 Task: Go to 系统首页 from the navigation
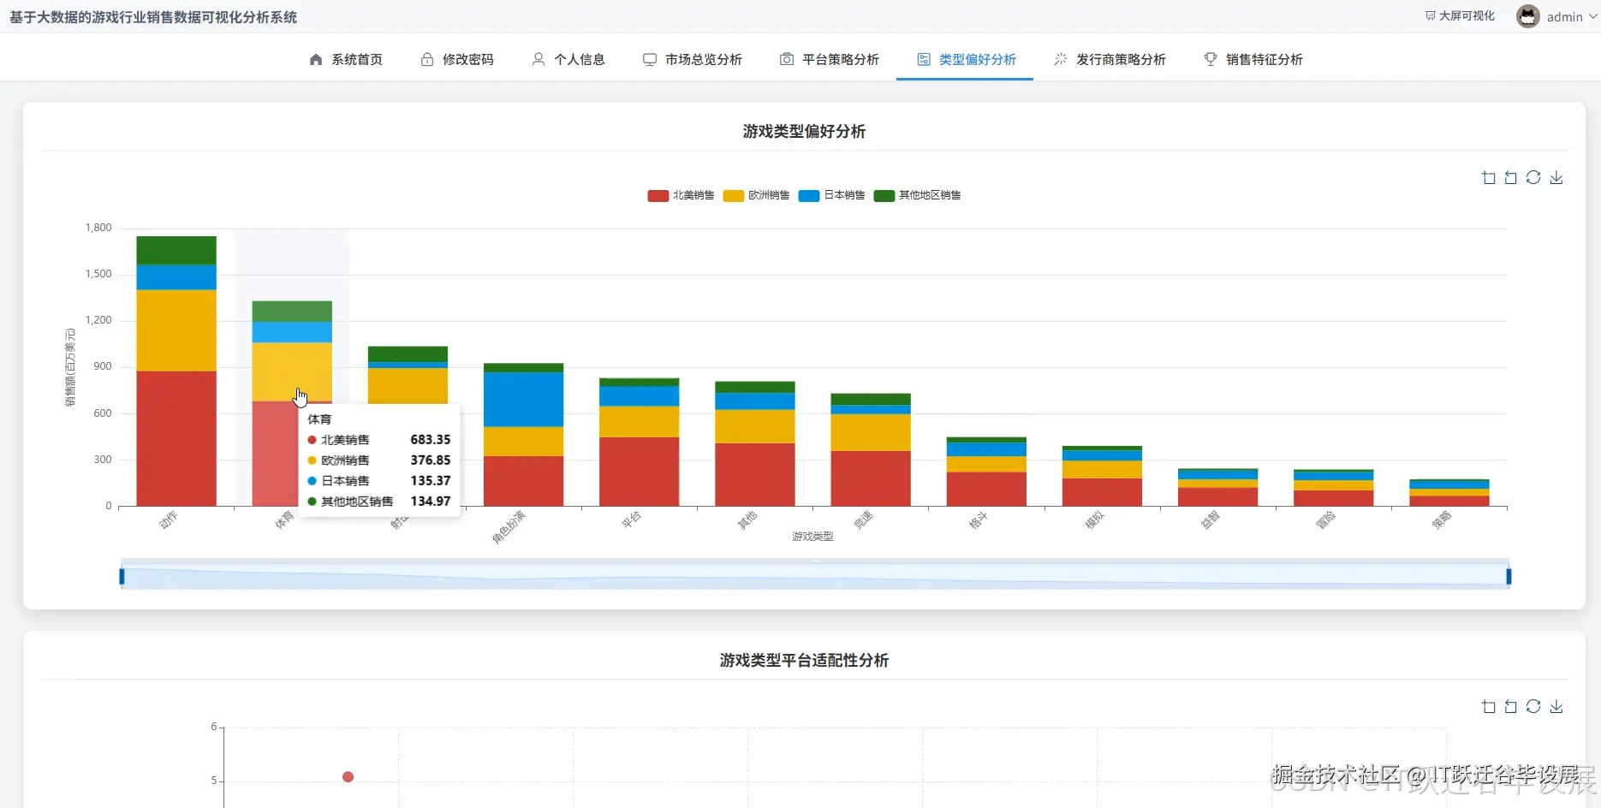point(346,59)
